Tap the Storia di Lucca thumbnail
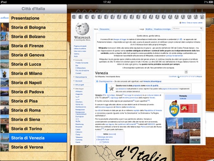This screenshot has height=161, width=214. [4, 64]
